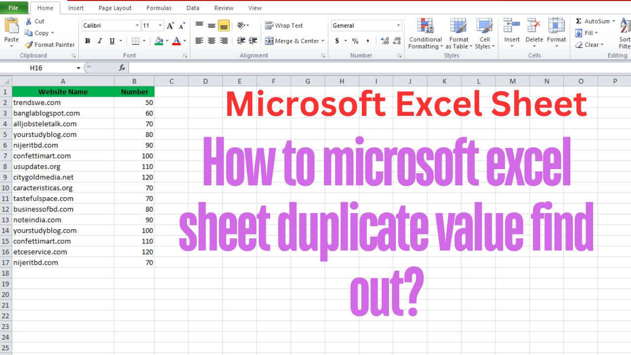Increase indent in Alignment group

click(x=254, y=41)
